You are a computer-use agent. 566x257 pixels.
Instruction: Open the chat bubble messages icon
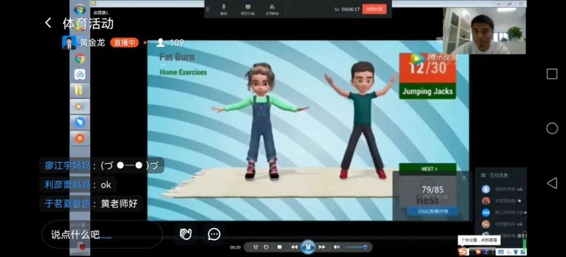(x=214, y=234)
